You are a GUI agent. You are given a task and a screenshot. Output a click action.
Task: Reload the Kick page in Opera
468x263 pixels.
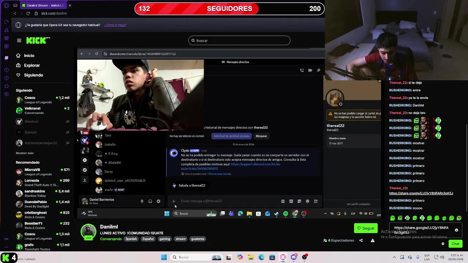(x=28, y=14)
